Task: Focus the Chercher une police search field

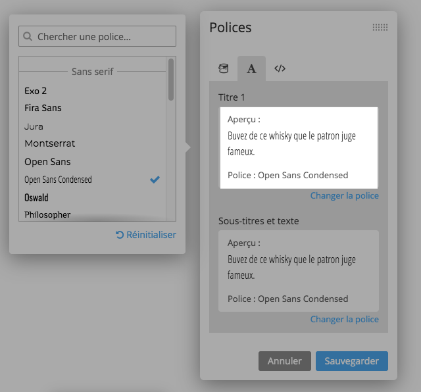Action: [x=97, y=36]
